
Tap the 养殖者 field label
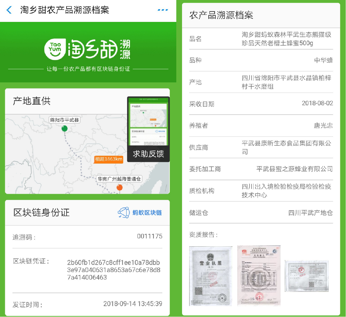198,126
